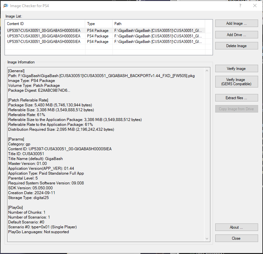This screenshot has width=263, height=254.
Task: Click the 'Default Scenario: #0' line
Action: coord(26,222)
